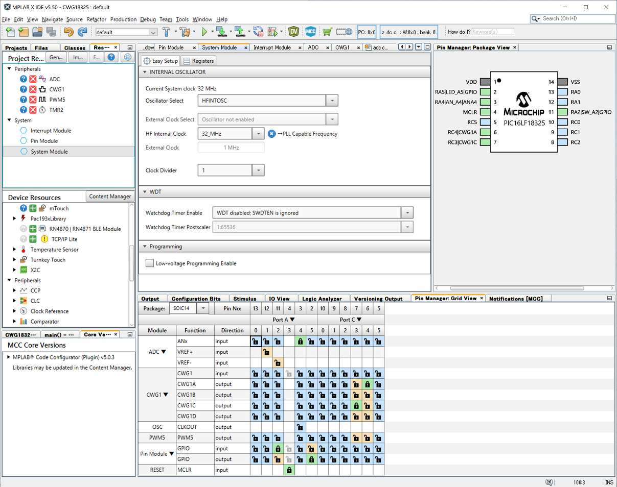This screenshot has height=487, width=617.
Task: Click the blue help icon in Project Resources
Action: pyautogui.click(x=111, y=58)
